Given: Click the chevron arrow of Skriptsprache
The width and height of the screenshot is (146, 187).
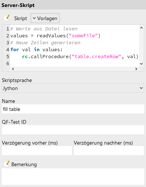Looking at the screenshot, I should pos(141,88).
